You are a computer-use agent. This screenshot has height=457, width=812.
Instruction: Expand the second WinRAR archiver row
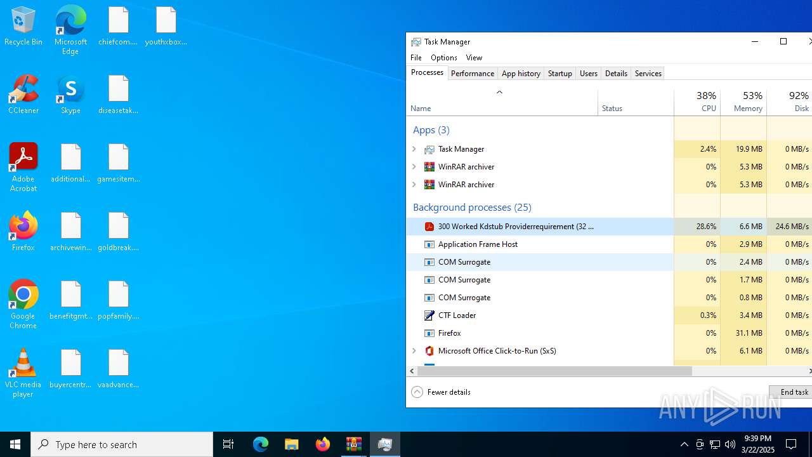click(x=414, y=185)
